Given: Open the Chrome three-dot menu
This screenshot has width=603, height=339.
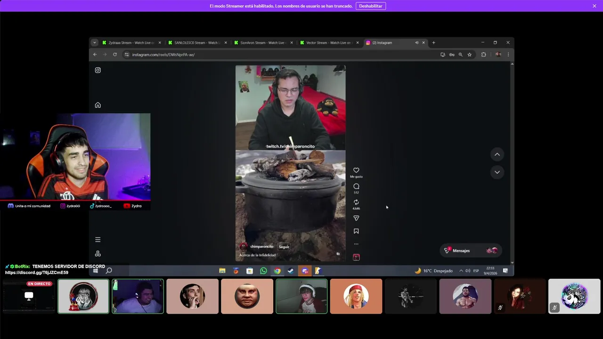Looking at the screenshot, I should (x=508, y=55).
